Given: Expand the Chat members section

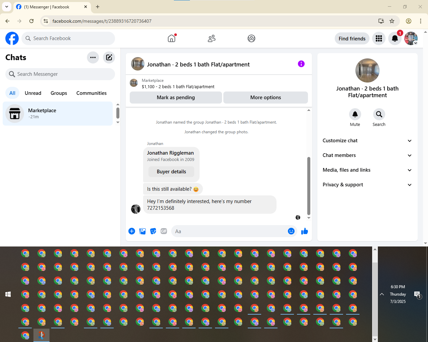Looking at the screenshot, I should tap(367, 155).
